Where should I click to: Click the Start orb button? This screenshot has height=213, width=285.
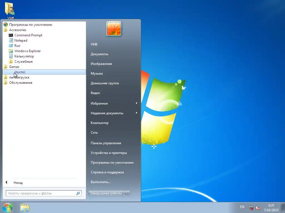coord(8,207)
